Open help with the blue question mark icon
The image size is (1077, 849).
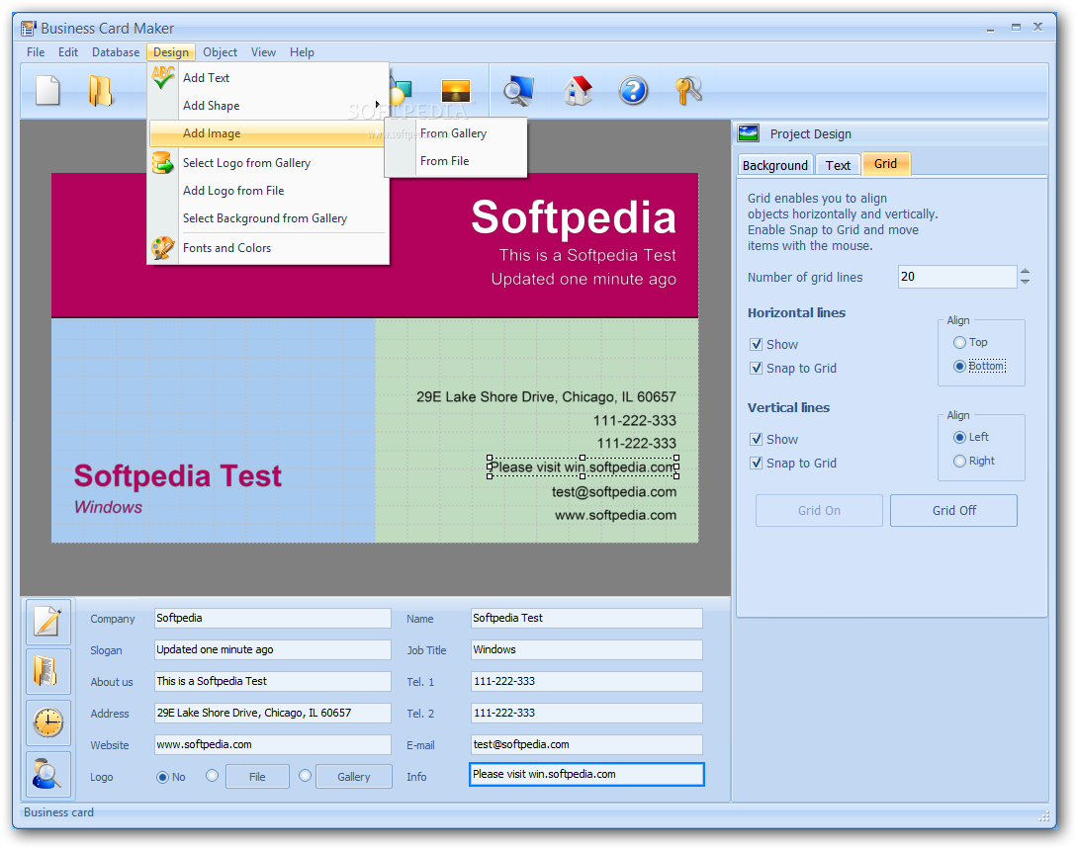[633, 91]
